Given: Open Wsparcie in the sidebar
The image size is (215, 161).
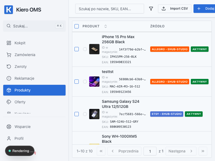Looking at the screenshot, I should (34, 127).
